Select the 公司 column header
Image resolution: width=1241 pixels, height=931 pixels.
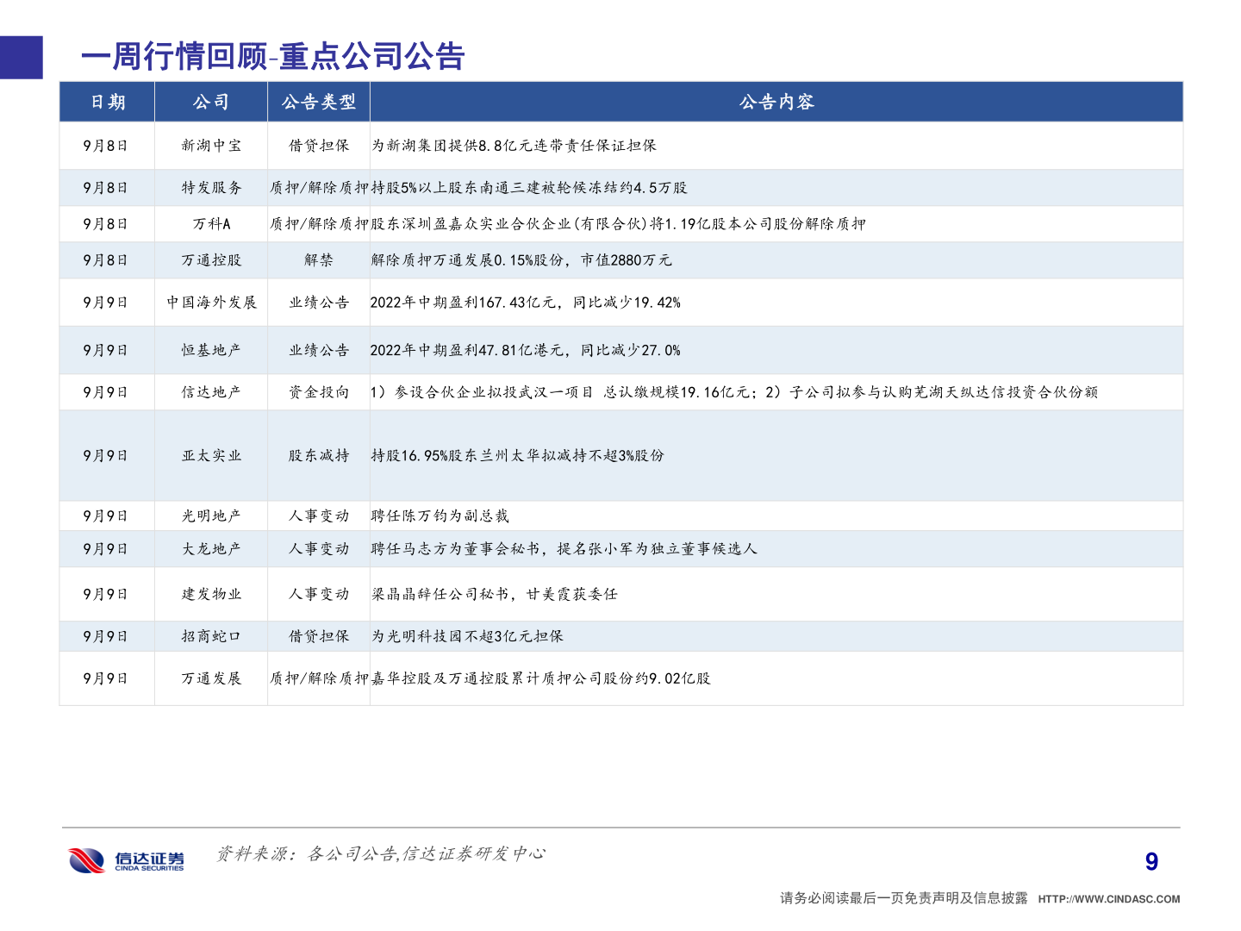coord(209,102)
